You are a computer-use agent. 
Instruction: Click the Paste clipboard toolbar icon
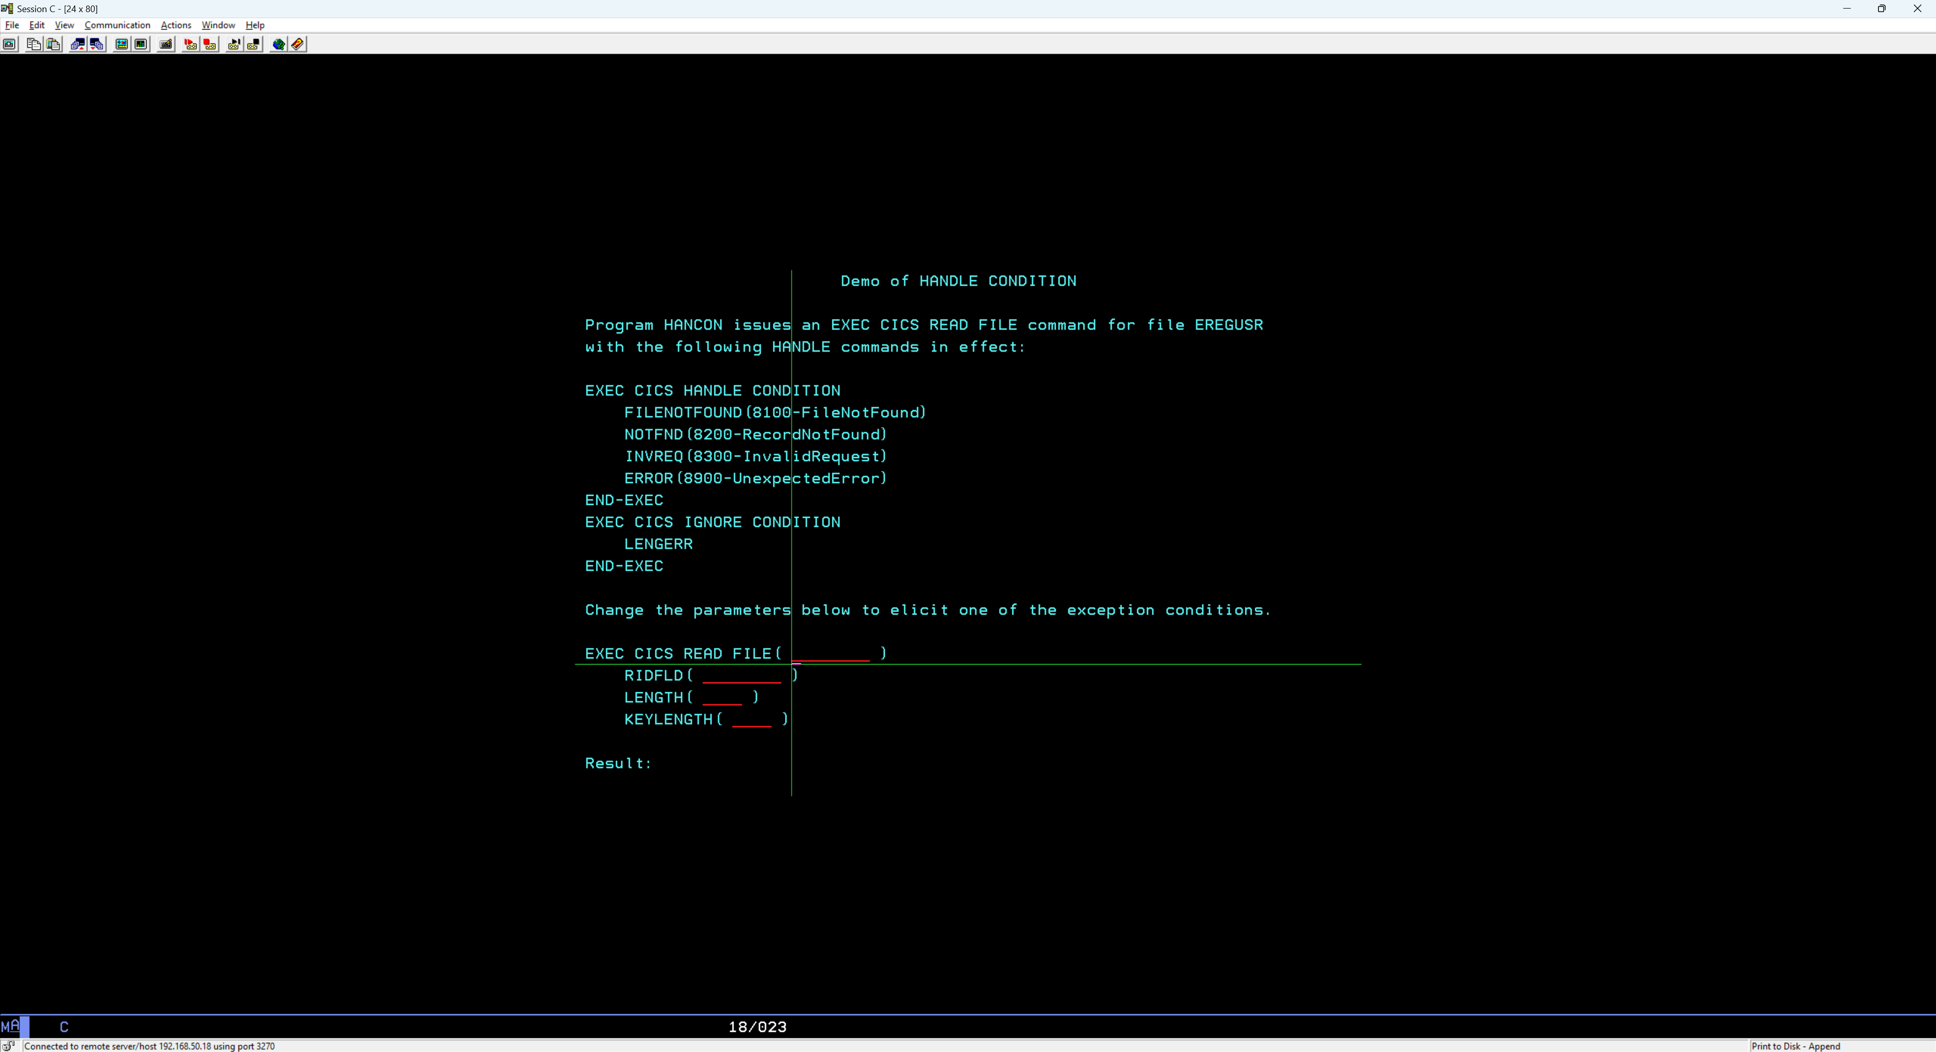[x=53, y=44]
